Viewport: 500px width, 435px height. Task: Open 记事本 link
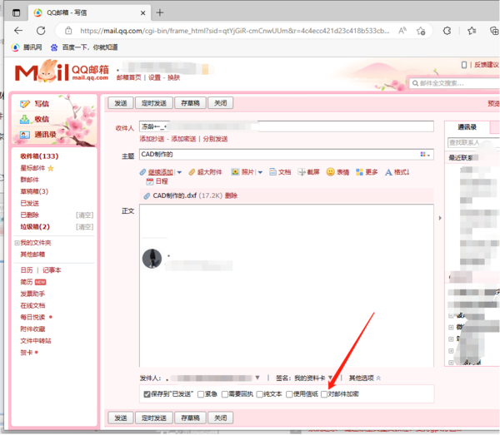tap(52, 270)
